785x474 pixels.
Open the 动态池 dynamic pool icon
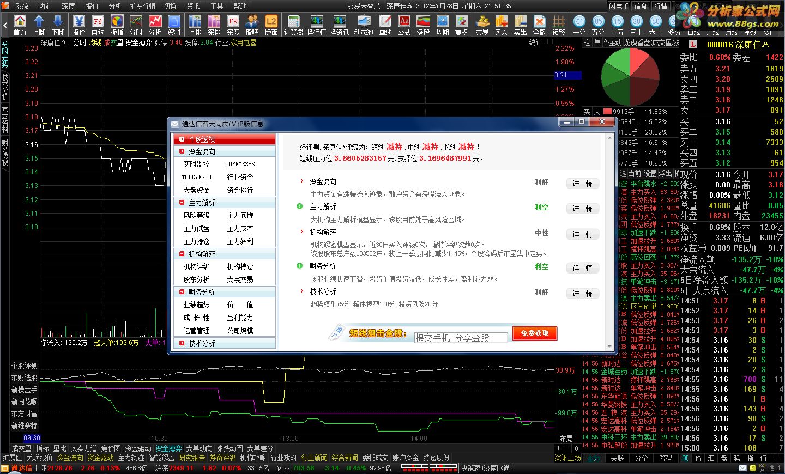coord(364,25)
